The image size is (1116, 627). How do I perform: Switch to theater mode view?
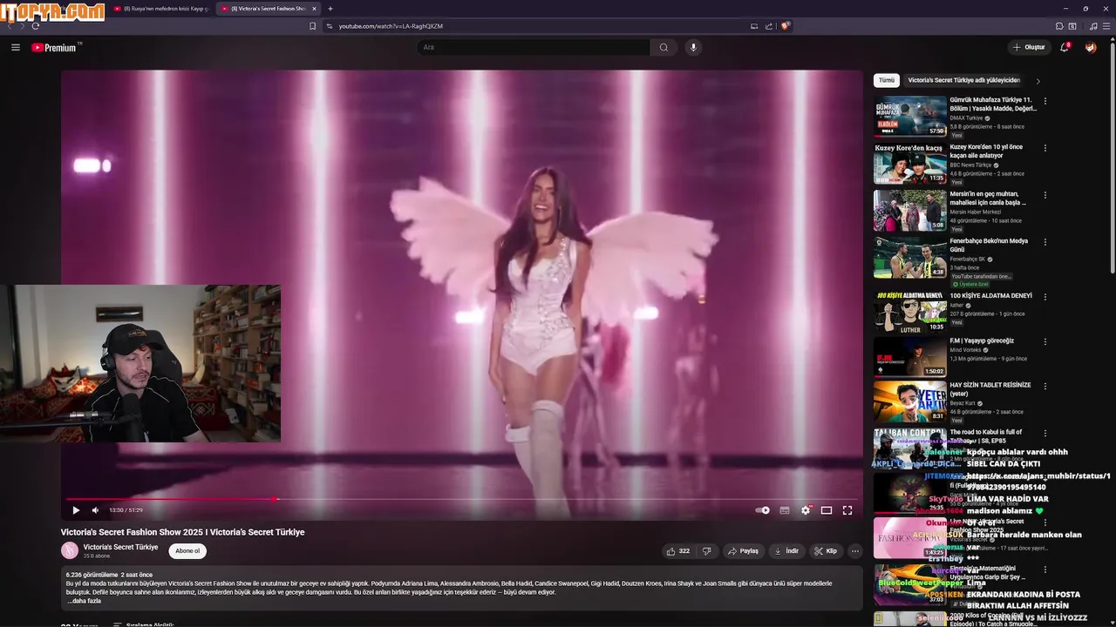tap(827, 510)
